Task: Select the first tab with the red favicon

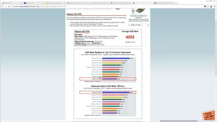Action: 12,3
